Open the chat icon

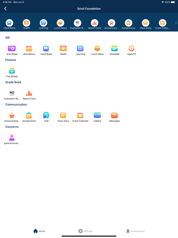46,115
